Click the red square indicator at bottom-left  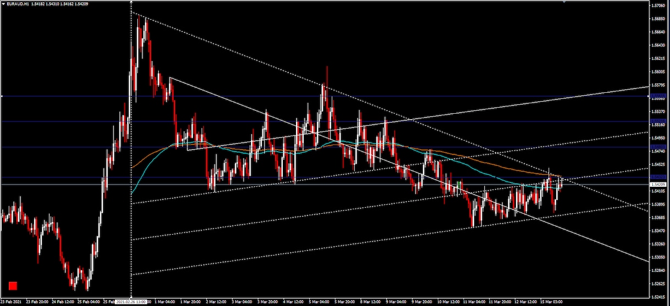(13, 286)
